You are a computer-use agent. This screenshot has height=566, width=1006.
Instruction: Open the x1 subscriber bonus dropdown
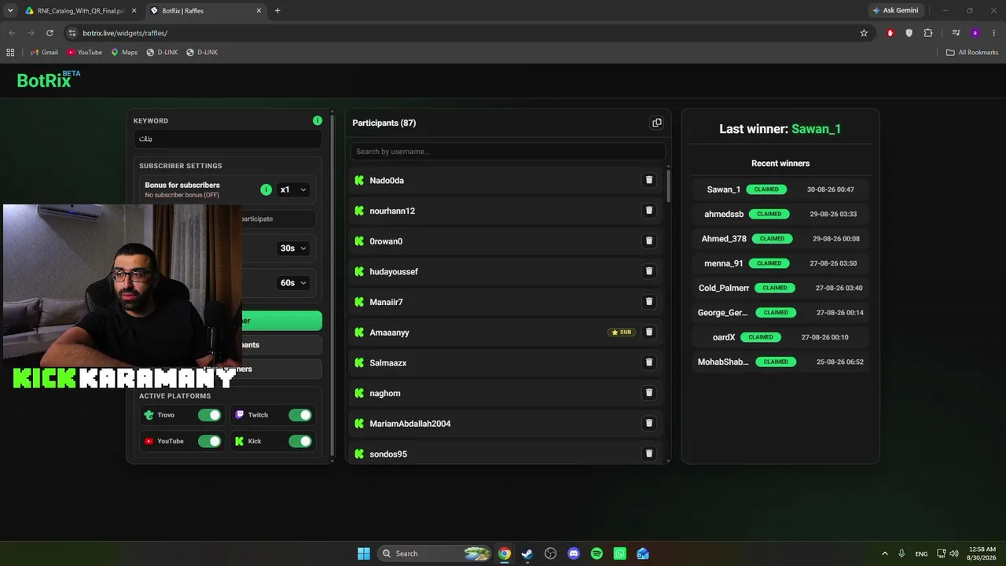293,189
